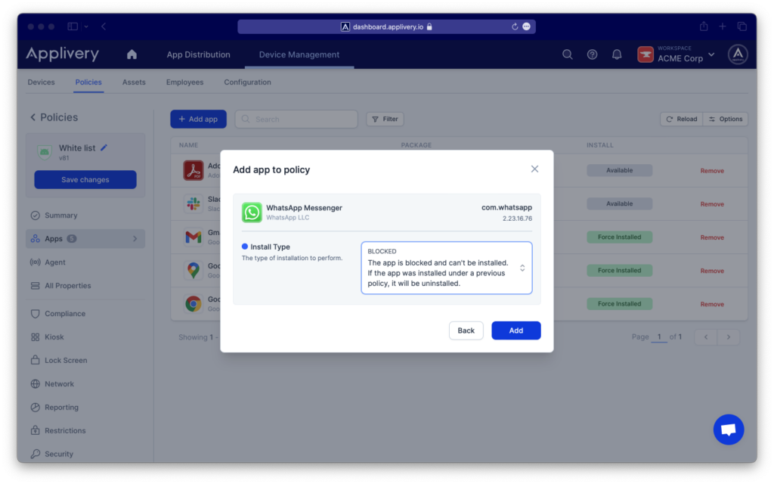Expand the workspace switcher chevron
The image size is (774, 484).
click(711, 54)
